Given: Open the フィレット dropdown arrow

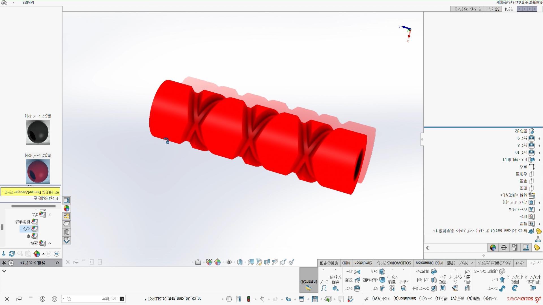Looking at the screenshot, I should [404, 270].
